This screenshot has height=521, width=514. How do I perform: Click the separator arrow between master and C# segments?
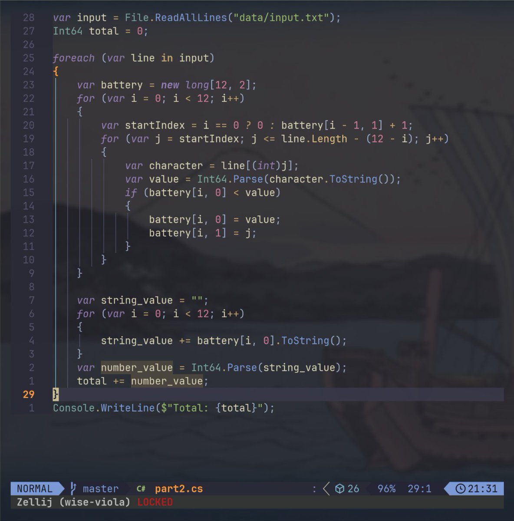(127, 488)
